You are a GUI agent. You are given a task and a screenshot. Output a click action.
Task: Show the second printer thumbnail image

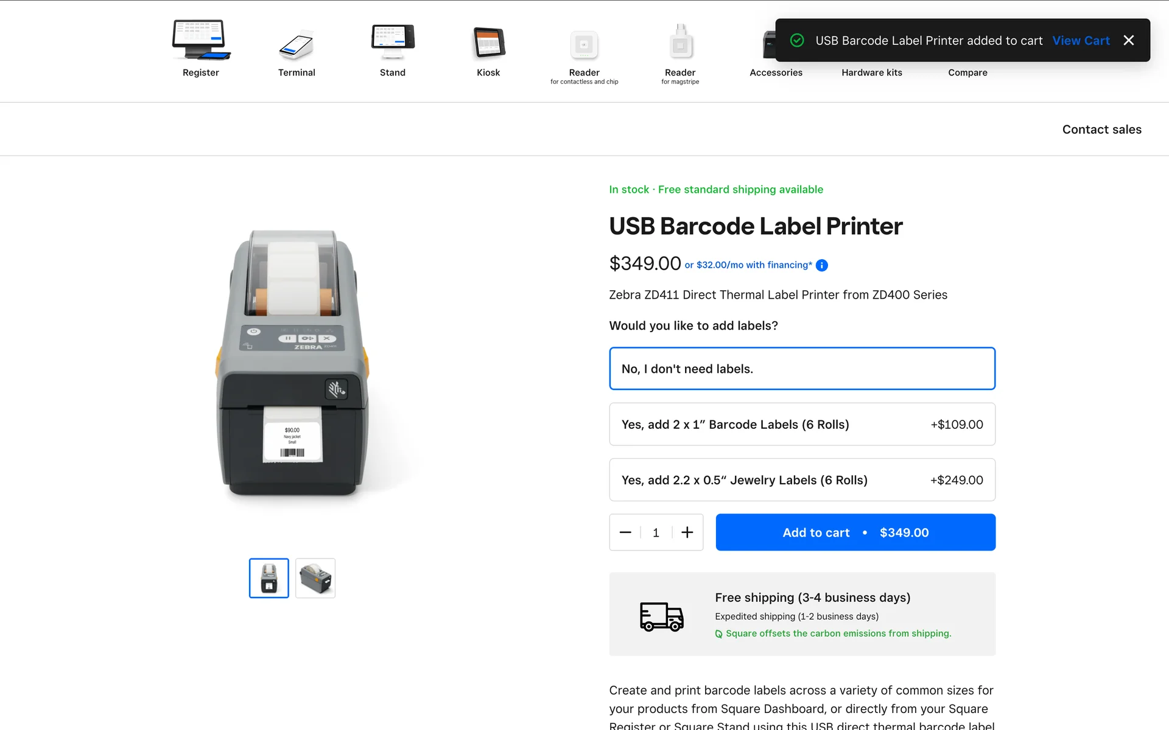click(x=315, y=578)
